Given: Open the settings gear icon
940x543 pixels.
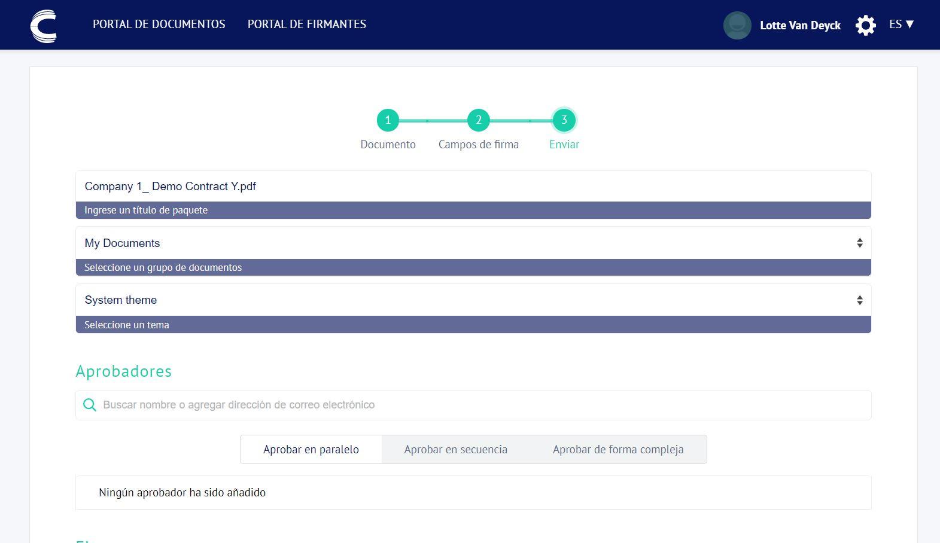Looking at the screenshot, I should (865, 25).
